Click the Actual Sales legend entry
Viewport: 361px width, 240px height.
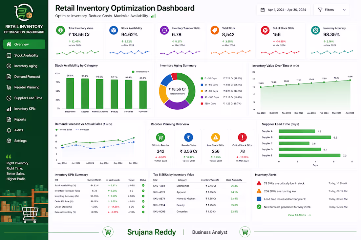click(64, 130)
